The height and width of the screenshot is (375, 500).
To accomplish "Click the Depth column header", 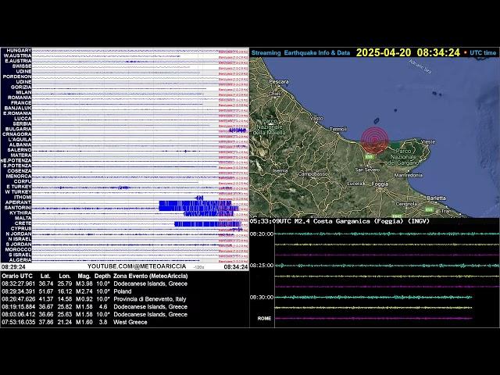I will 102,276.
